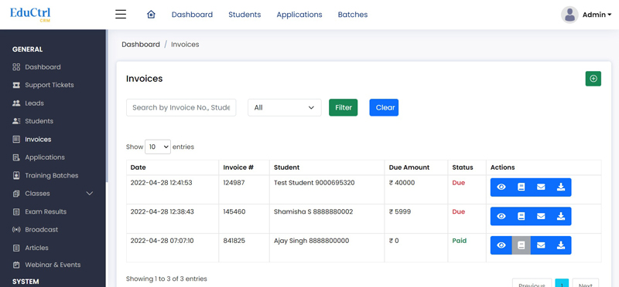Go to Applications in the top navigation
619x287 pixels.
tap(299, 15)
